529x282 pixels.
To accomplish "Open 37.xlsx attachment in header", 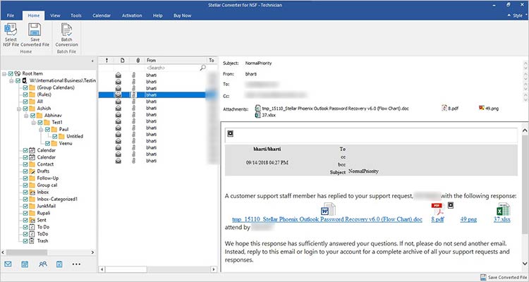I will [x=265, y=115].
